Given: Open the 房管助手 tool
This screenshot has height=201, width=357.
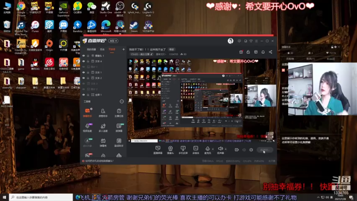Looking at the screenshot, I should click(103, 113).
